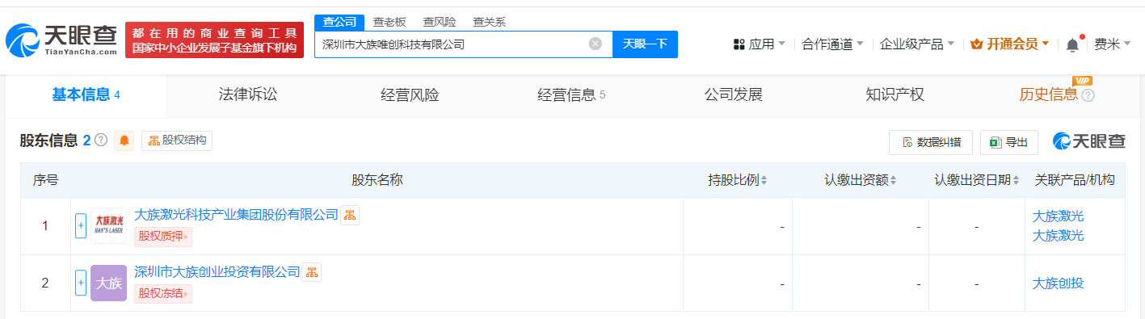Click the orange alert bell beside 股东信息
1145x319 pixels.
point(124,141)
